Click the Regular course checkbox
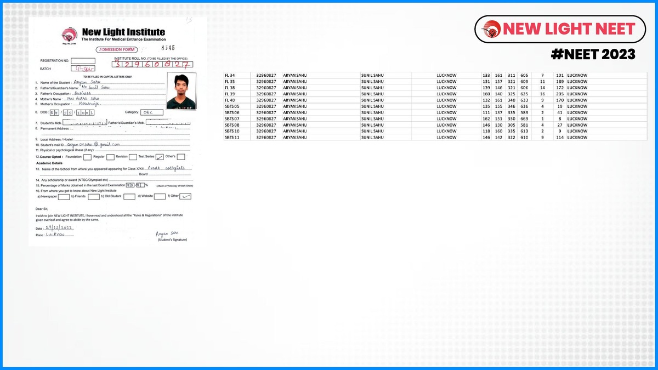The image size is (658, 370). (x=110, y=157)
